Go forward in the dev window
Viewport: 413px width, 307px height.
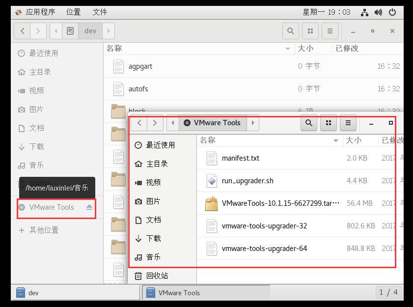coord(38,31)
